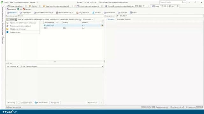Click the Ревизия column header

(x=91, y=22)
